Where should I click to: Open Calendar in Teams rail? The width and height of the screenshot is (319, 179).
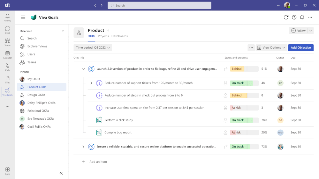(7, 55)
